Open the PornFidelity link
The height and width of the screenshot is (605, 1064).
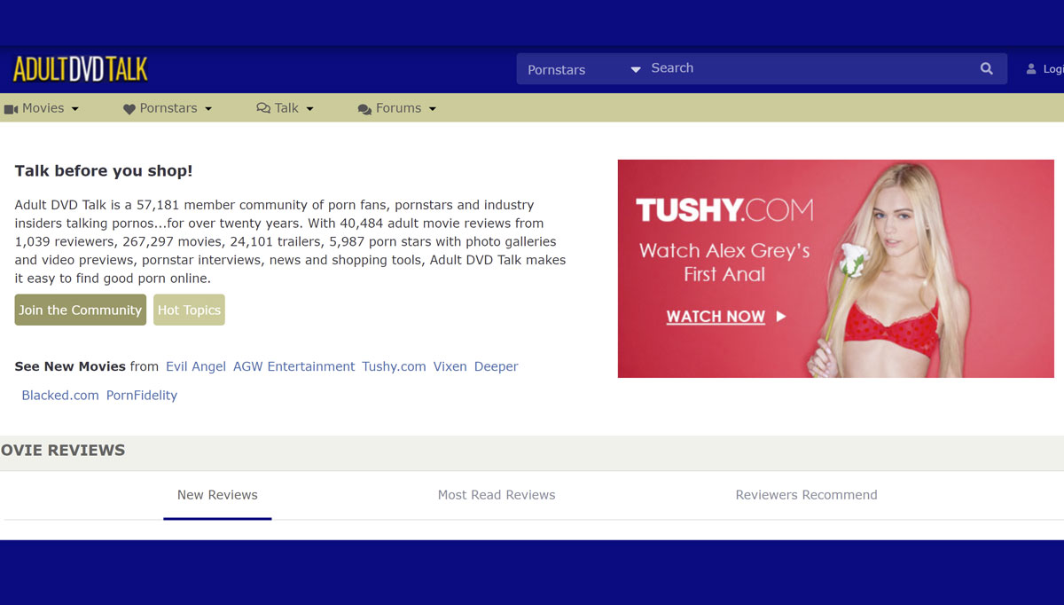pos(142,396)
